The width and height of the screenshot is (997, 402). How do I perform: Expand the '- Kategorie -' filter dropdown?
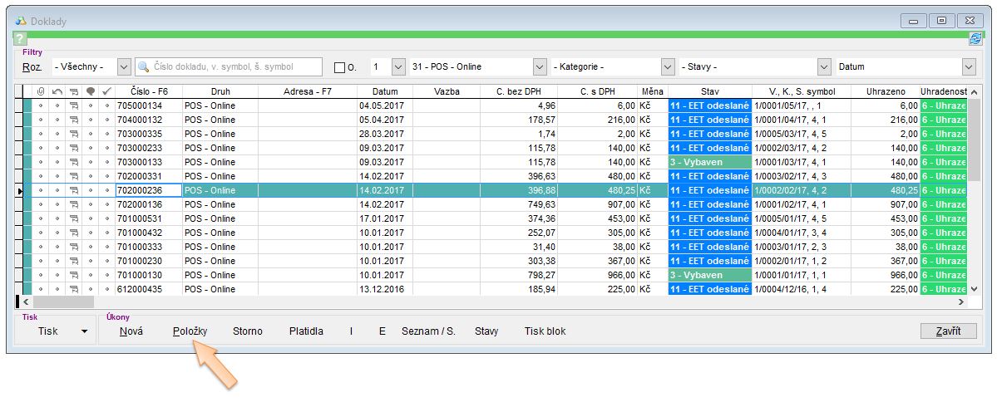coord(667,67)
